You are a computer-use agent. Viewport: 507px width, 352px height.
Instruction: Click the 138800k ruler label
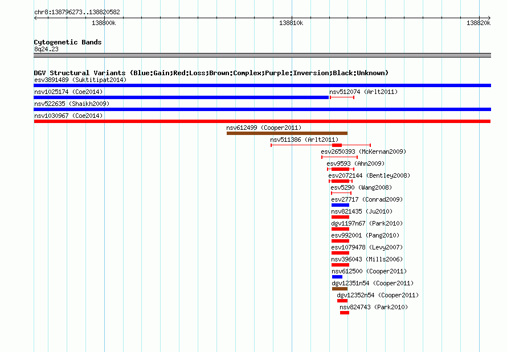click(104, 23)
